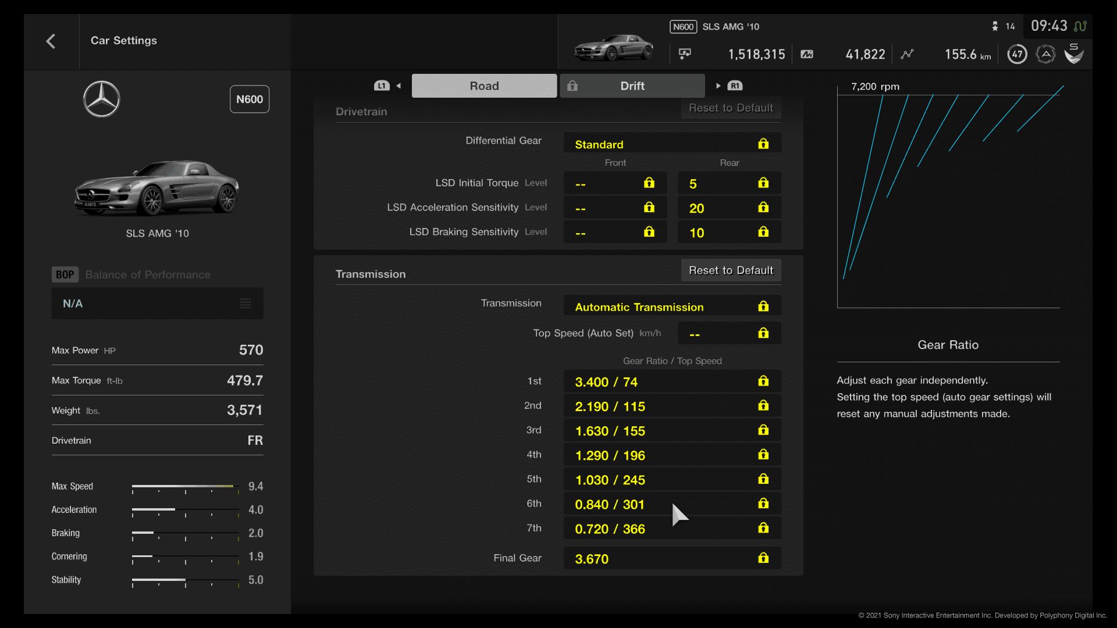Select the 5th gear ratio 1.030 / 245

click(x=672, y=479)
